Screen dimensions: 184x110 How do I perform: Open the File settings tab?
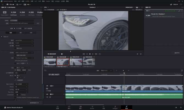31,32
